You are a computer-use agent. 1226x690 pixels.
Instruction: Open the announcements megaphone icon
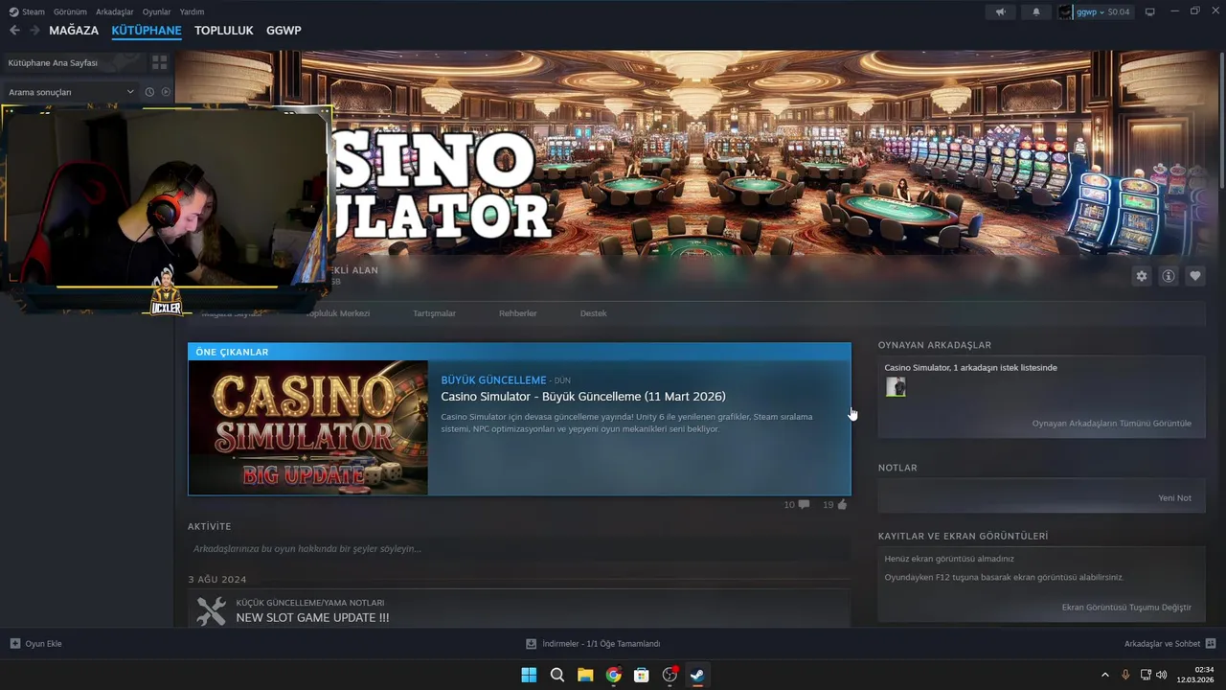point(1000,11)
